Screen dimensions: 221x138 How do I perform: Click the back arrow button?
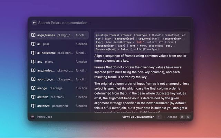pos(34,23)
